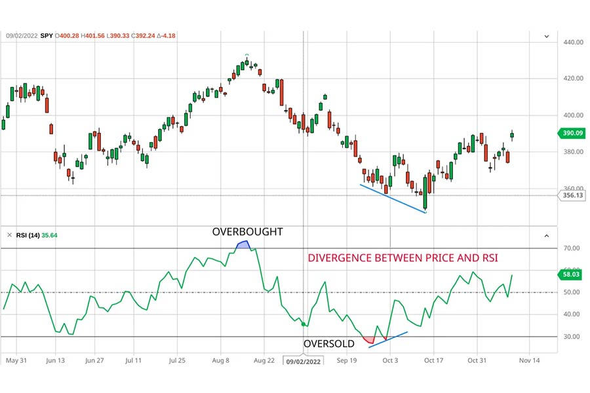Close the RSI (14) indicator panel
590x393 pixels.
tap(9, 235)
